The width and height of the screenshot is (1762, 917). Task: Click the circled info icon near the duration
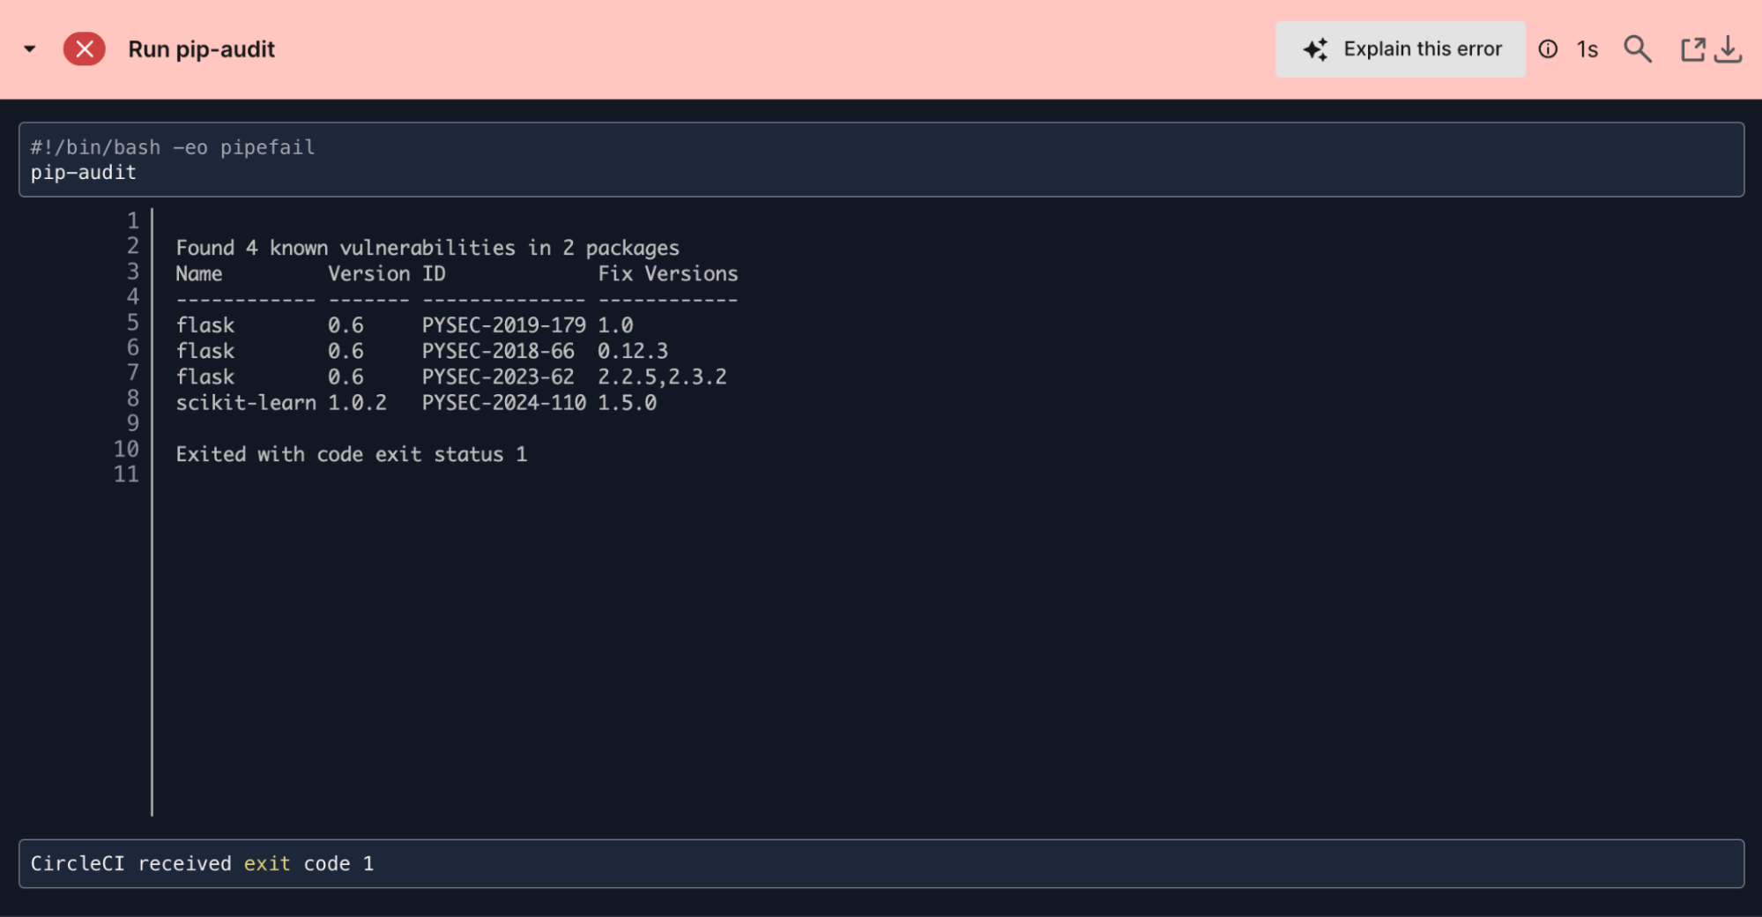[1547, 49]
